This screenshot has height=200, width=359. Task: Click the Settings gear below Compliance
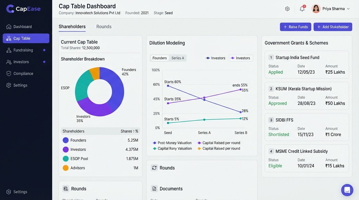(9, 85)
